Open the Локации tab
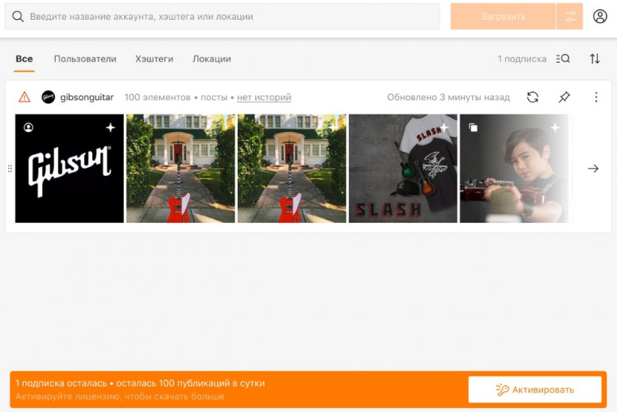 pyautogui.click(x=211, y=59)
